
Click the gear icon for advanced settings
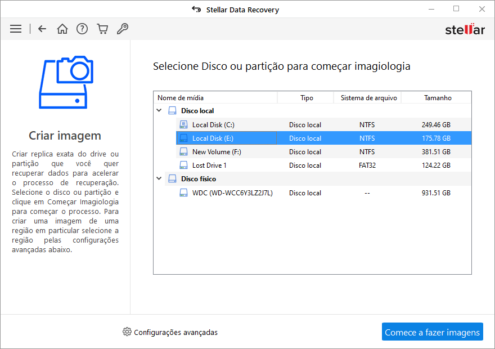(x=127, y=332)
